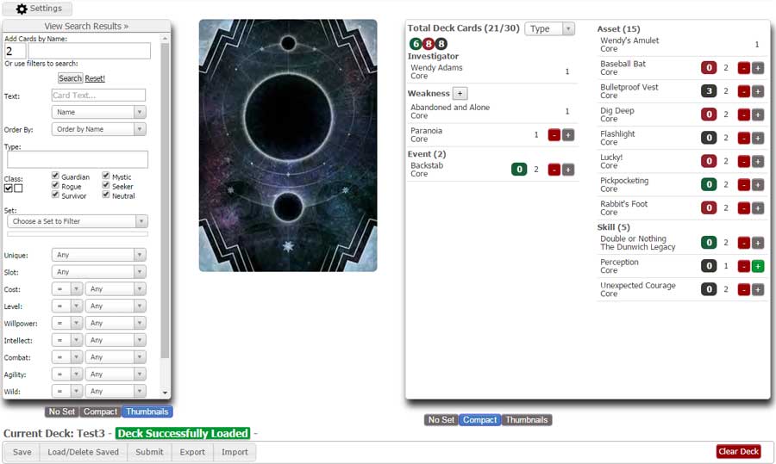Image resolution: width=776 pixels, height=464 pixels.
Task: Click the empty deselect-all class box
Action: pyautogui.click(x=18, y=189)
